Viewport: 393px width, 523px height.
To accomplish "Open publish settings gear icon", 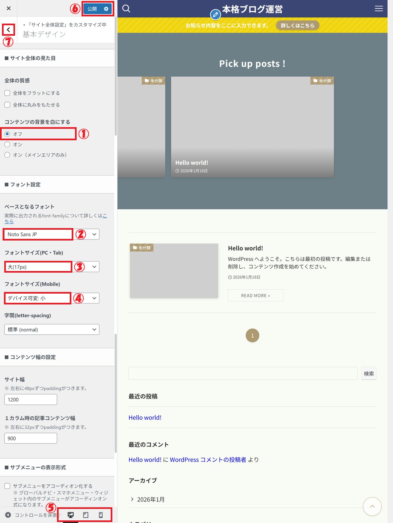I will tap(106, 9).
